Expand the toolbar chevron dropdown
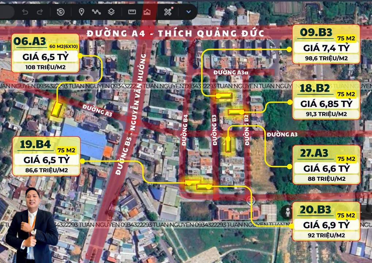Image resolution: width=372 pixels, height=263 pixels. click(189, 12)
